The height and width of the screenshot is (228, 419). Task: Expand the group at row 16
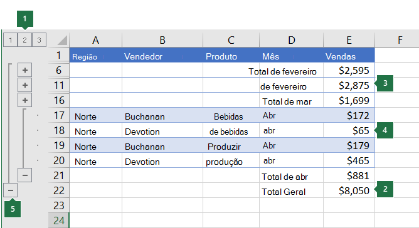tap(25, 100)
